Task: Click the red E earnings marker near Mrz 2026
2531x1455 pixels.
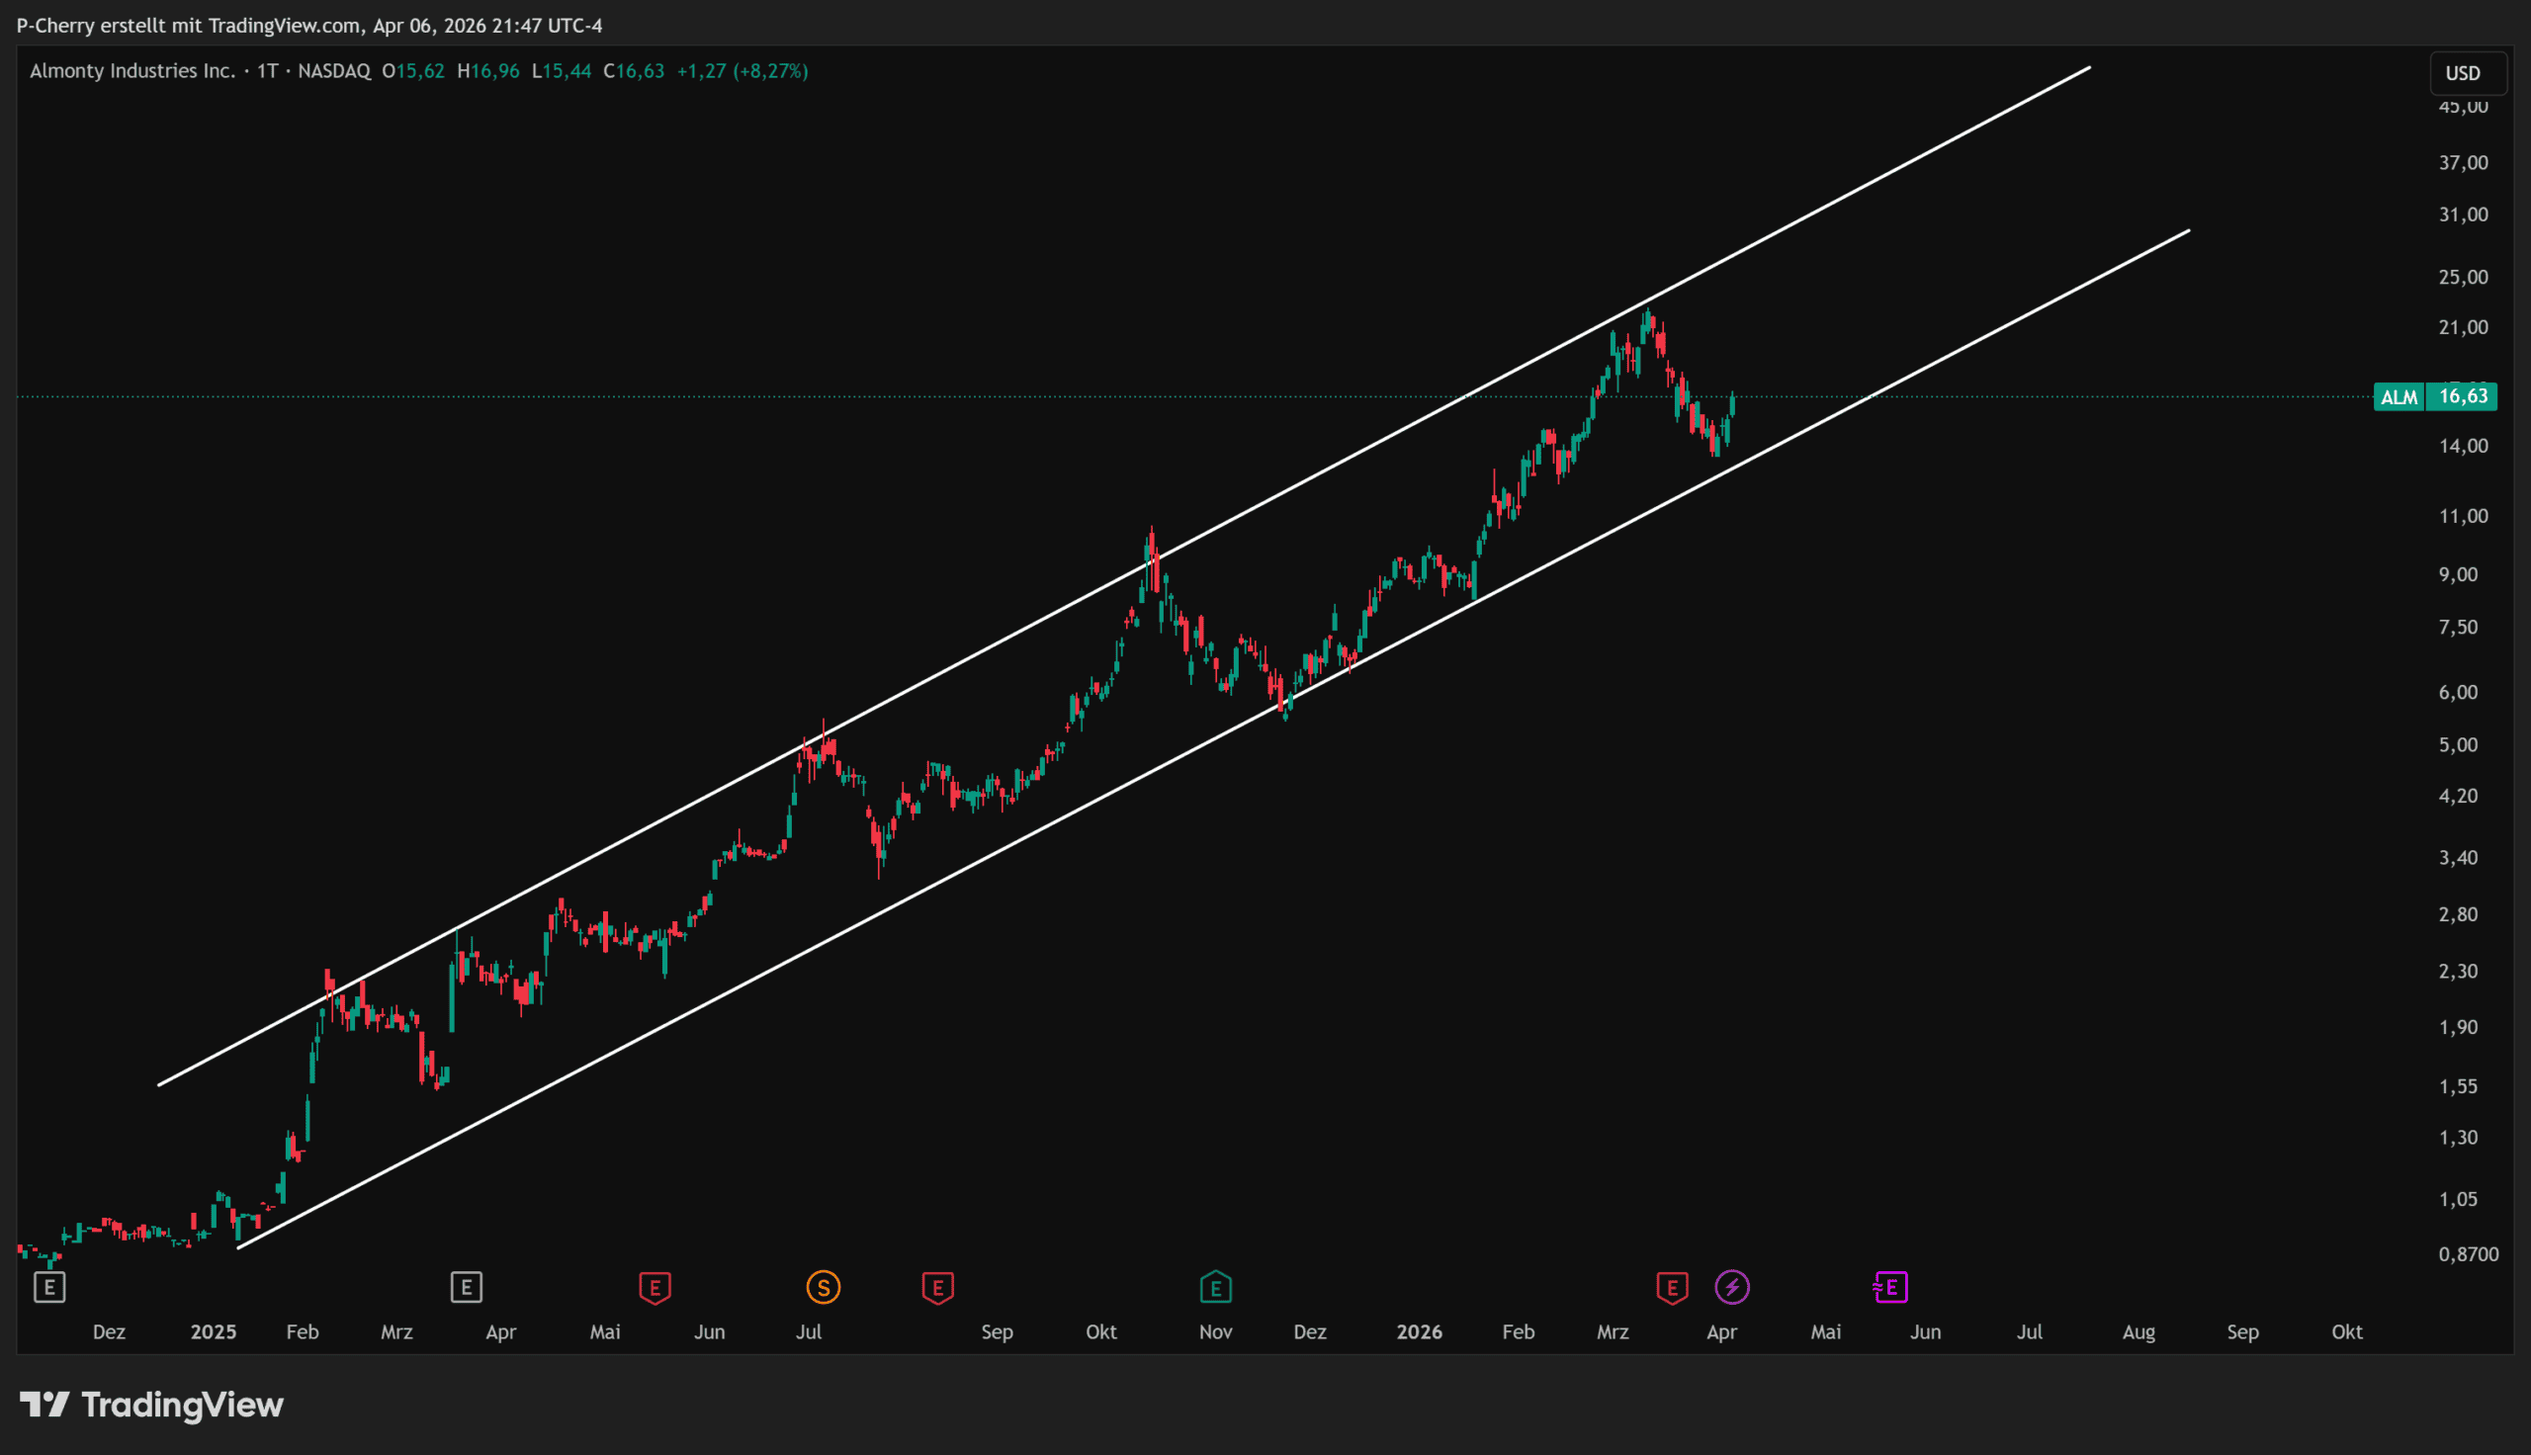Action: (1672, 1287)
